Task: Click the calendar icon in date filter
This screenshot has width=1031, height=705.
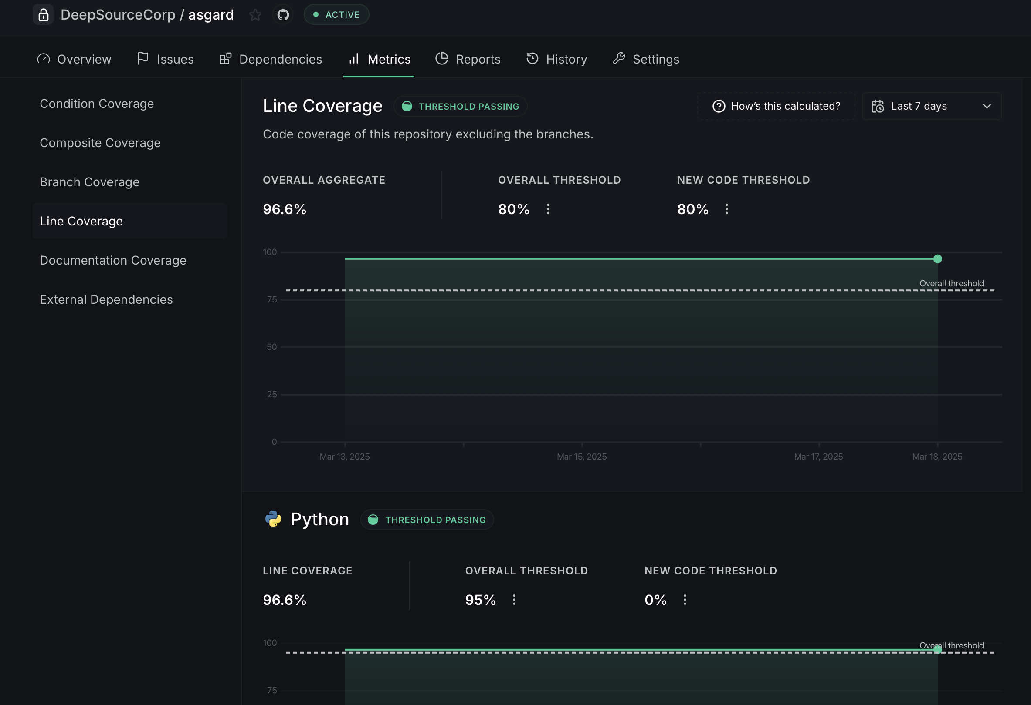Action: (x=878, y=106)
